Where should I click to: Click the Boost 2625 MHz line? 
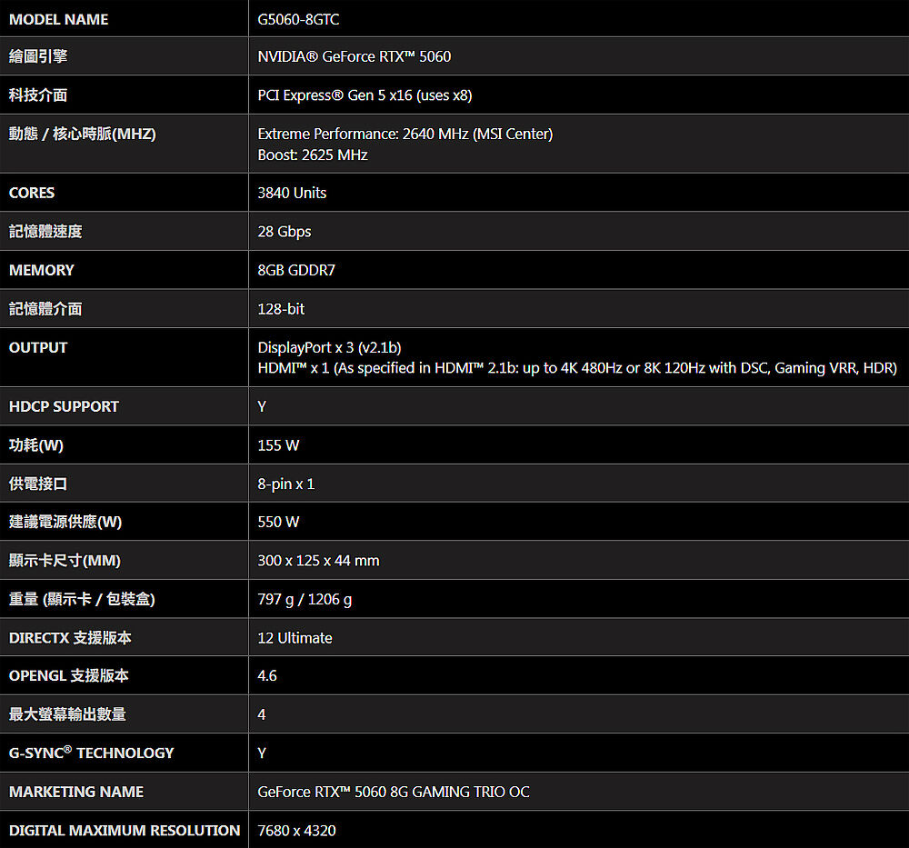[x=313, y=155]
